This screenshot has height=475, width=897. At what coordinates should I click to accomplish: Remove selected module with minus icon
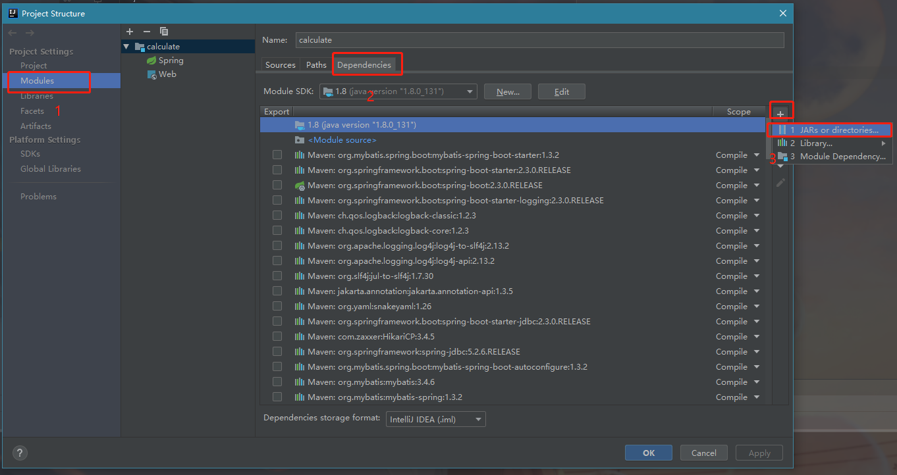coord(147,32)
